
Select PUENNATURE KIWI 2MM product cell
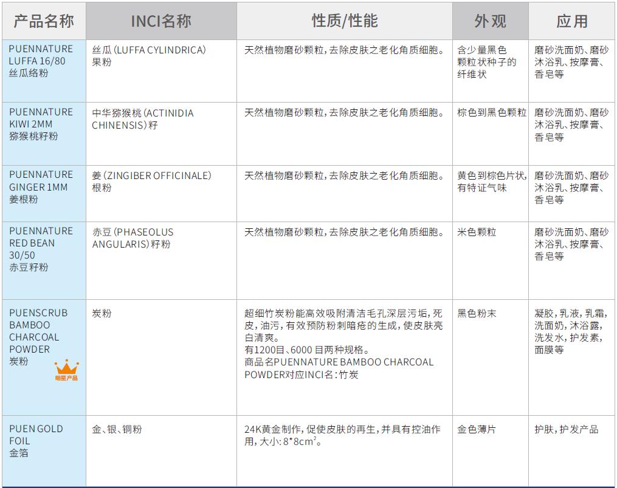point(44,134)
